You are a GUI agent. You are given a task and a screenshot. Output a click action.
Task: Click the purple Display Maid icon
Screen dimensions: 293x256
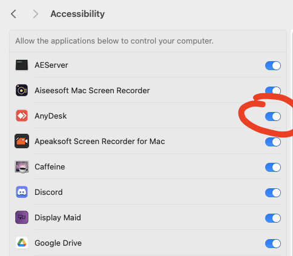(22, 217)
